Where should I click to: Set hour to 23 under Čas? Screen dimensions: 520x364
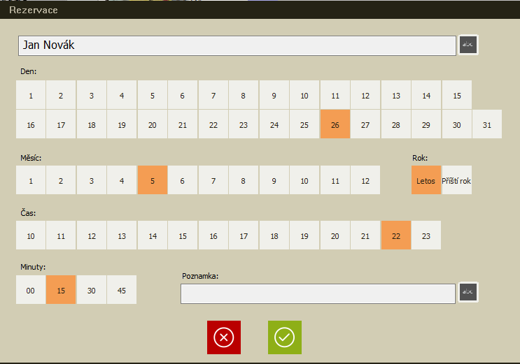click(426, 236)
